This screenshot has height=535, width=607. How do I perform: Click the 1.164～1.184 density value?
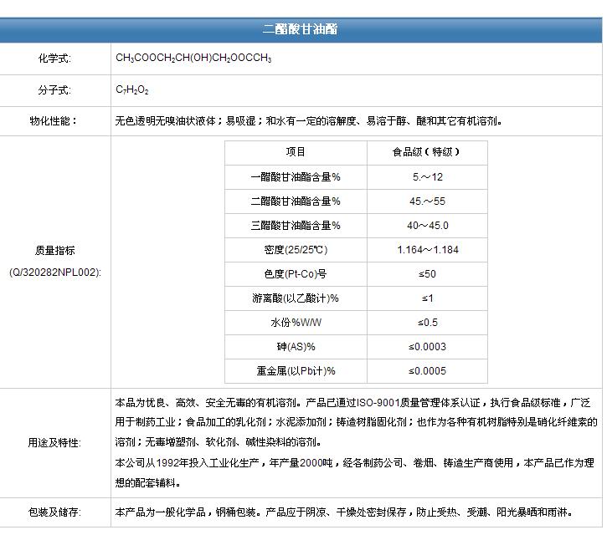[x=427, y=250]
